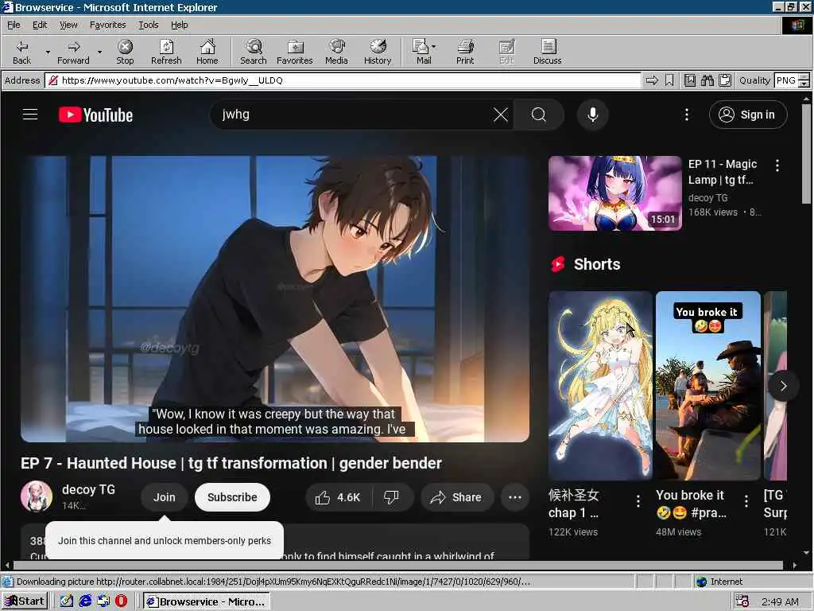Screen dimensions: 814x611
Task: Click the Forward toolbar button
Action: (x=73, y=52)
